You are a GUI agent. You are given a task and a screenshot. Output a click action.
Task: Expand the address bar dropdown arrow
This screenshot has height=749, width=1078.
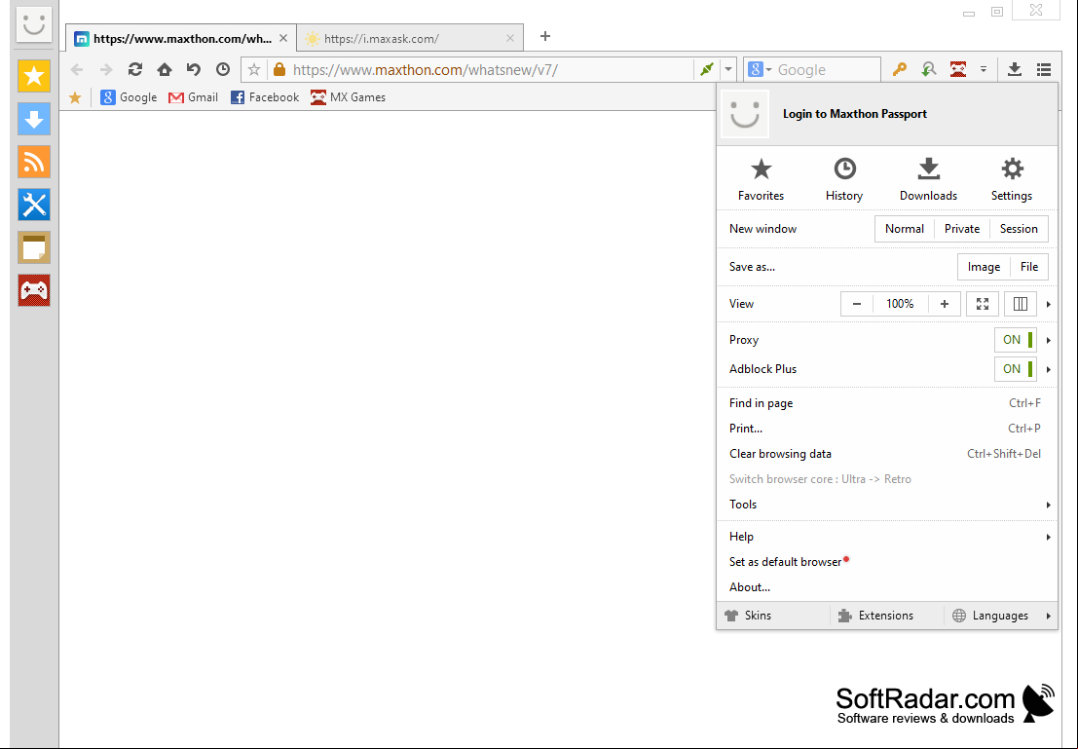tap(728, 69)
